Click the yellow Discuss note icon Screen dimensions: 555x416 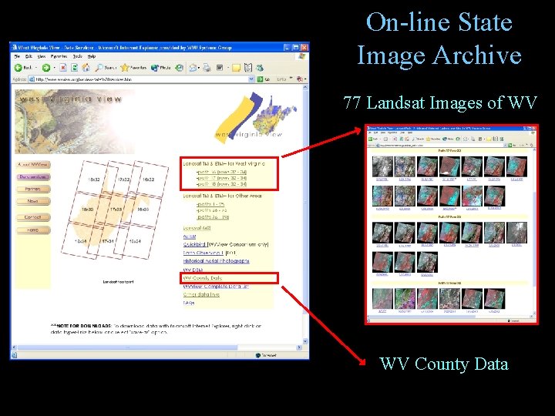(236, 68)
